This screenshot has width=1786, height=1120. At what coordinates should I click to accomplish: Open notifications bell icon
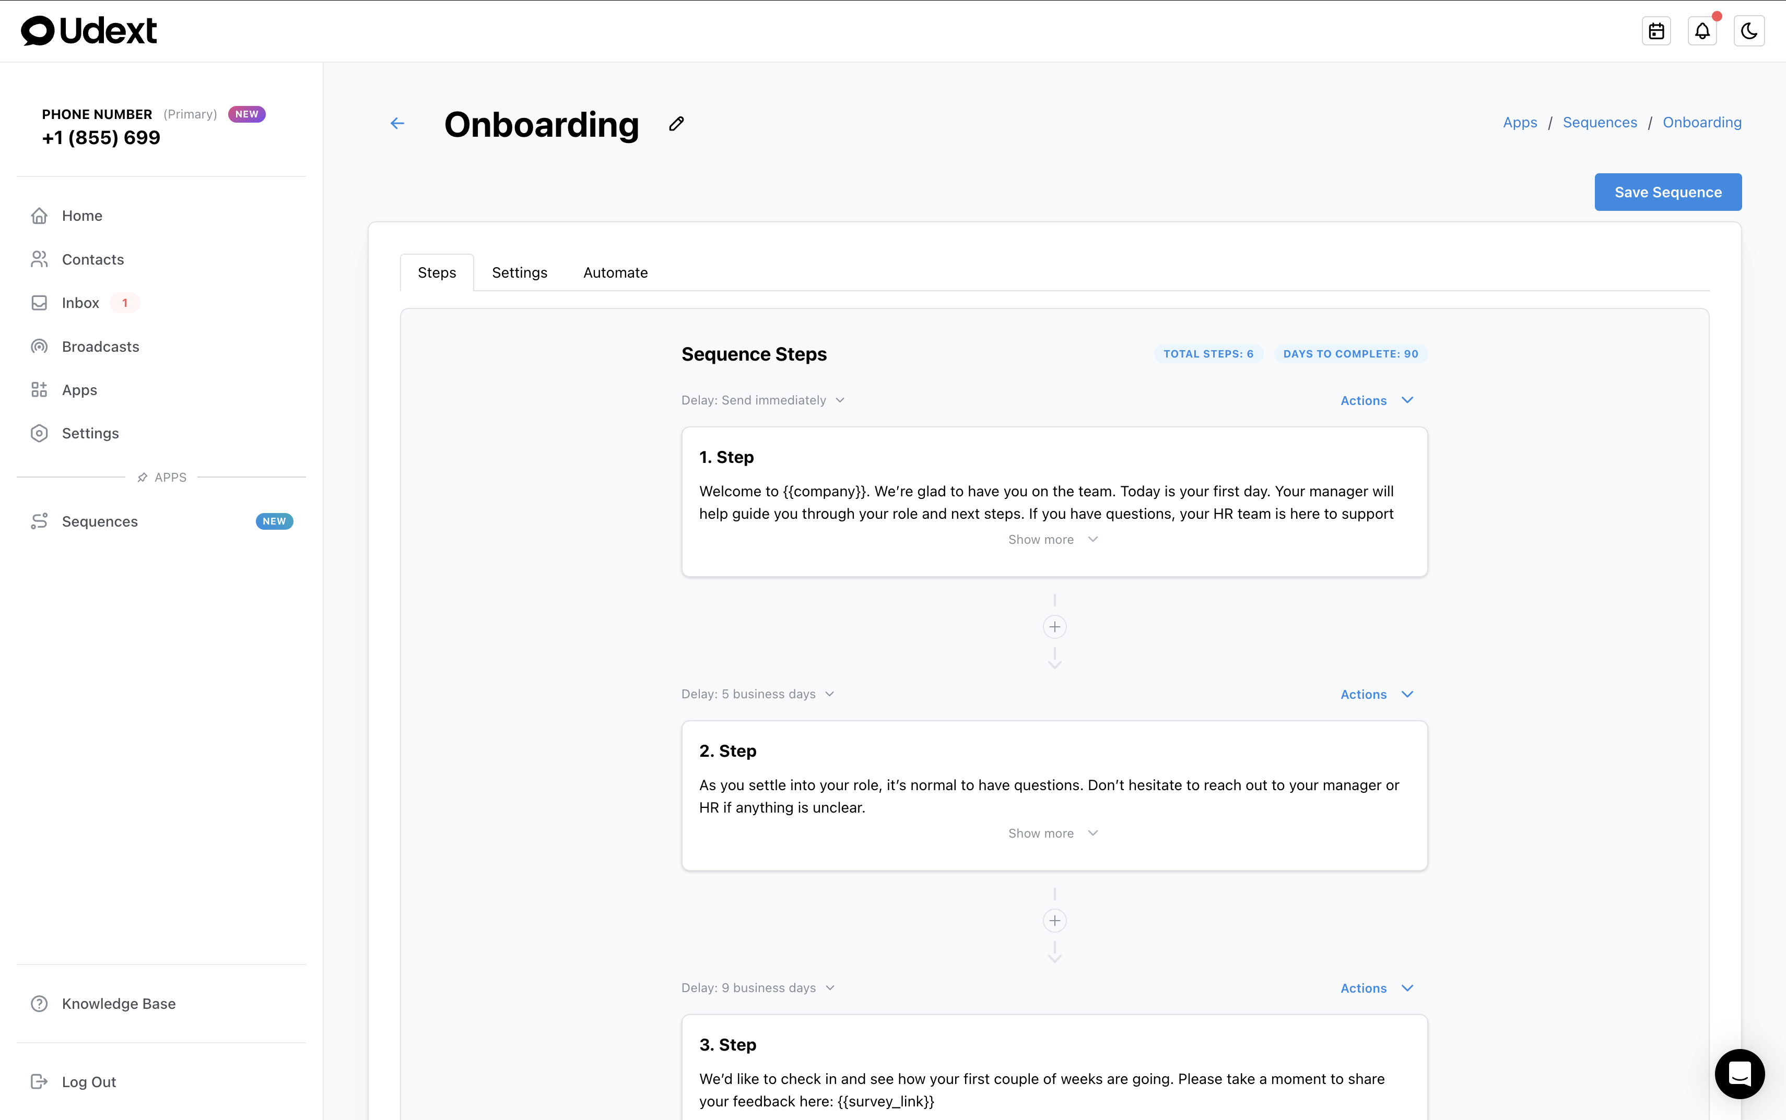(x=1702, y=31)
